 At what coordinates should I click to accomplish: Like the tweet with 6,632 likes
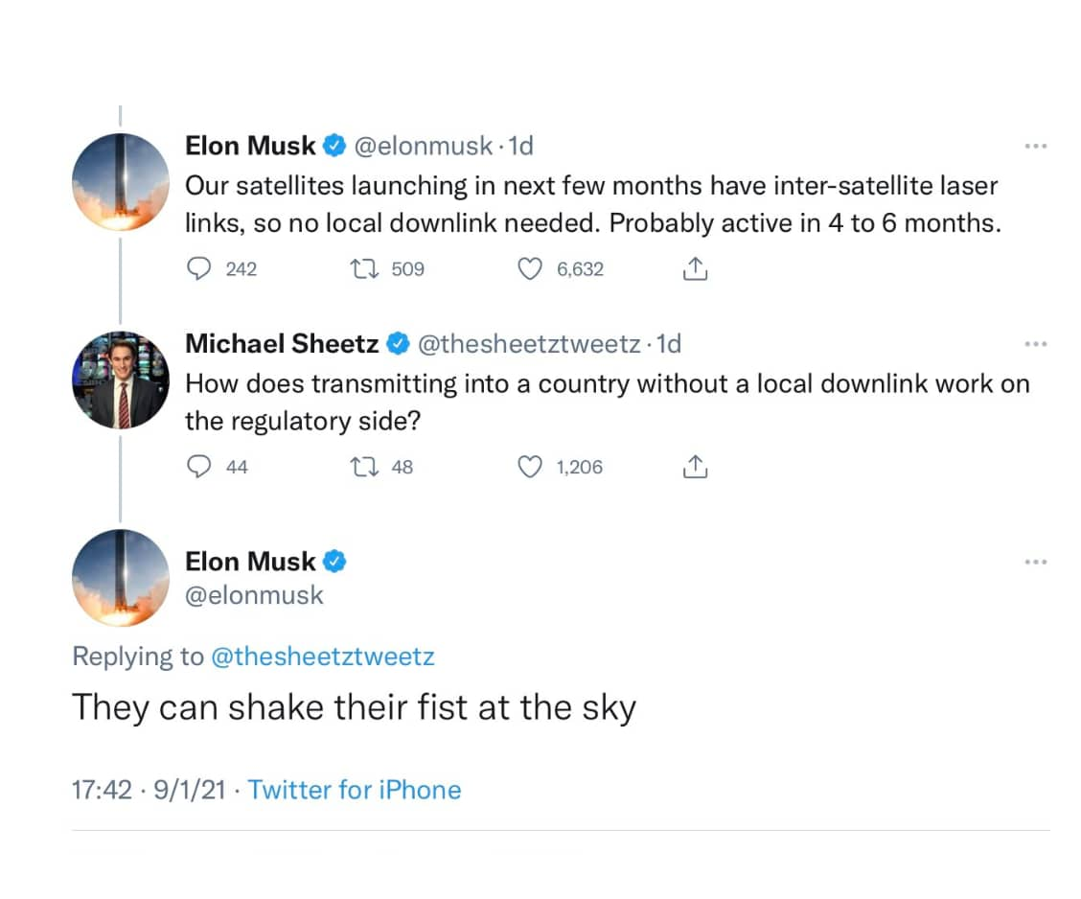(x=530, y=269)
